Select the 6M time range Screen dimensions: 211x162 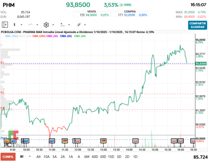87,156
